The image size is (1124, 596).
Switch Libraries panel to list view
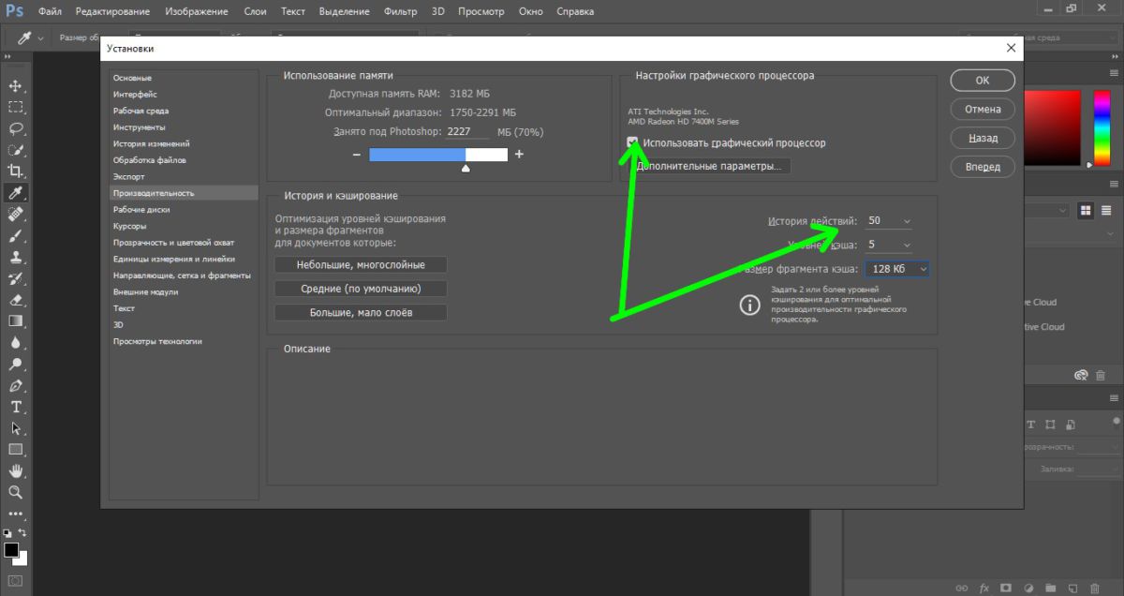pyautogui.click(x=1107, y=210)
